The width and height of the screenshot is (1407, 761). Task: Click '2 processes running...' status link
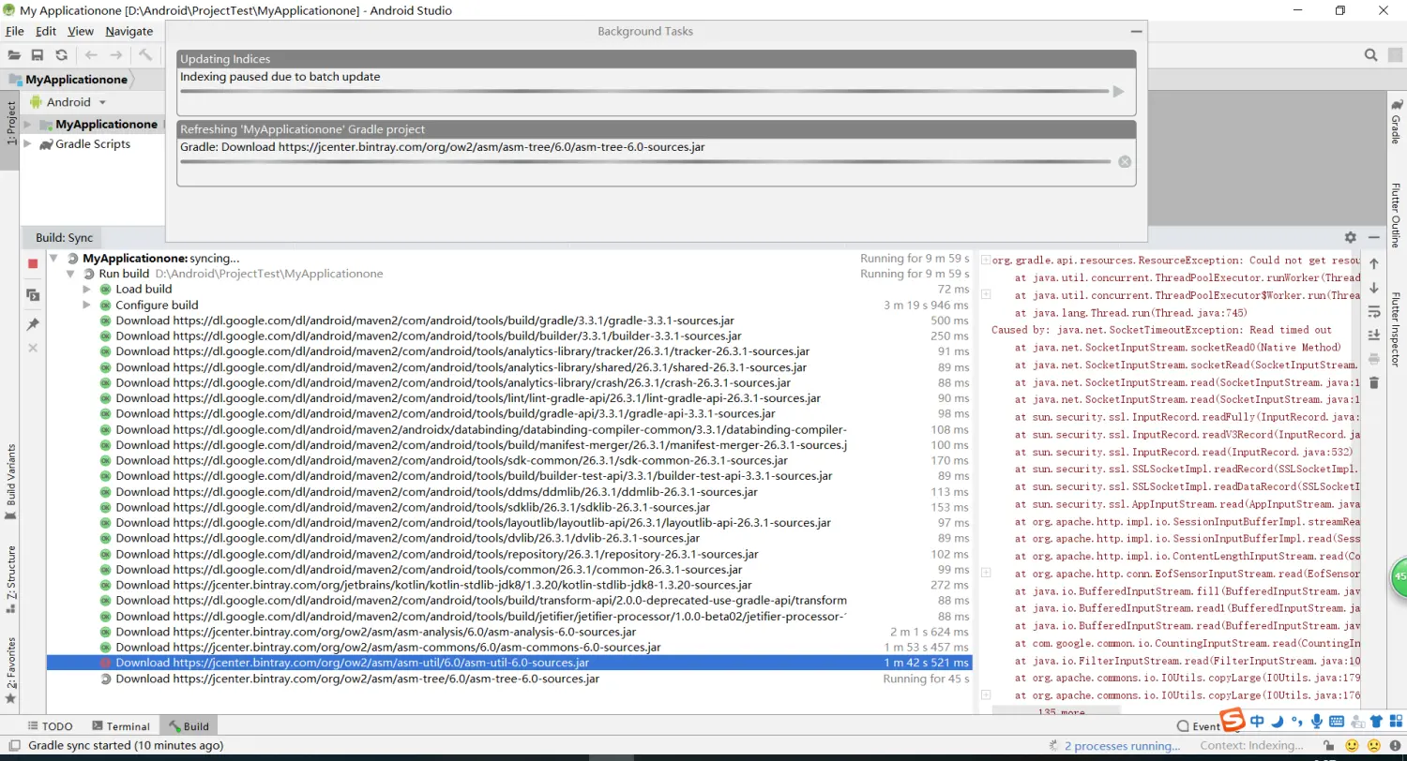[x=1122, y=746]
